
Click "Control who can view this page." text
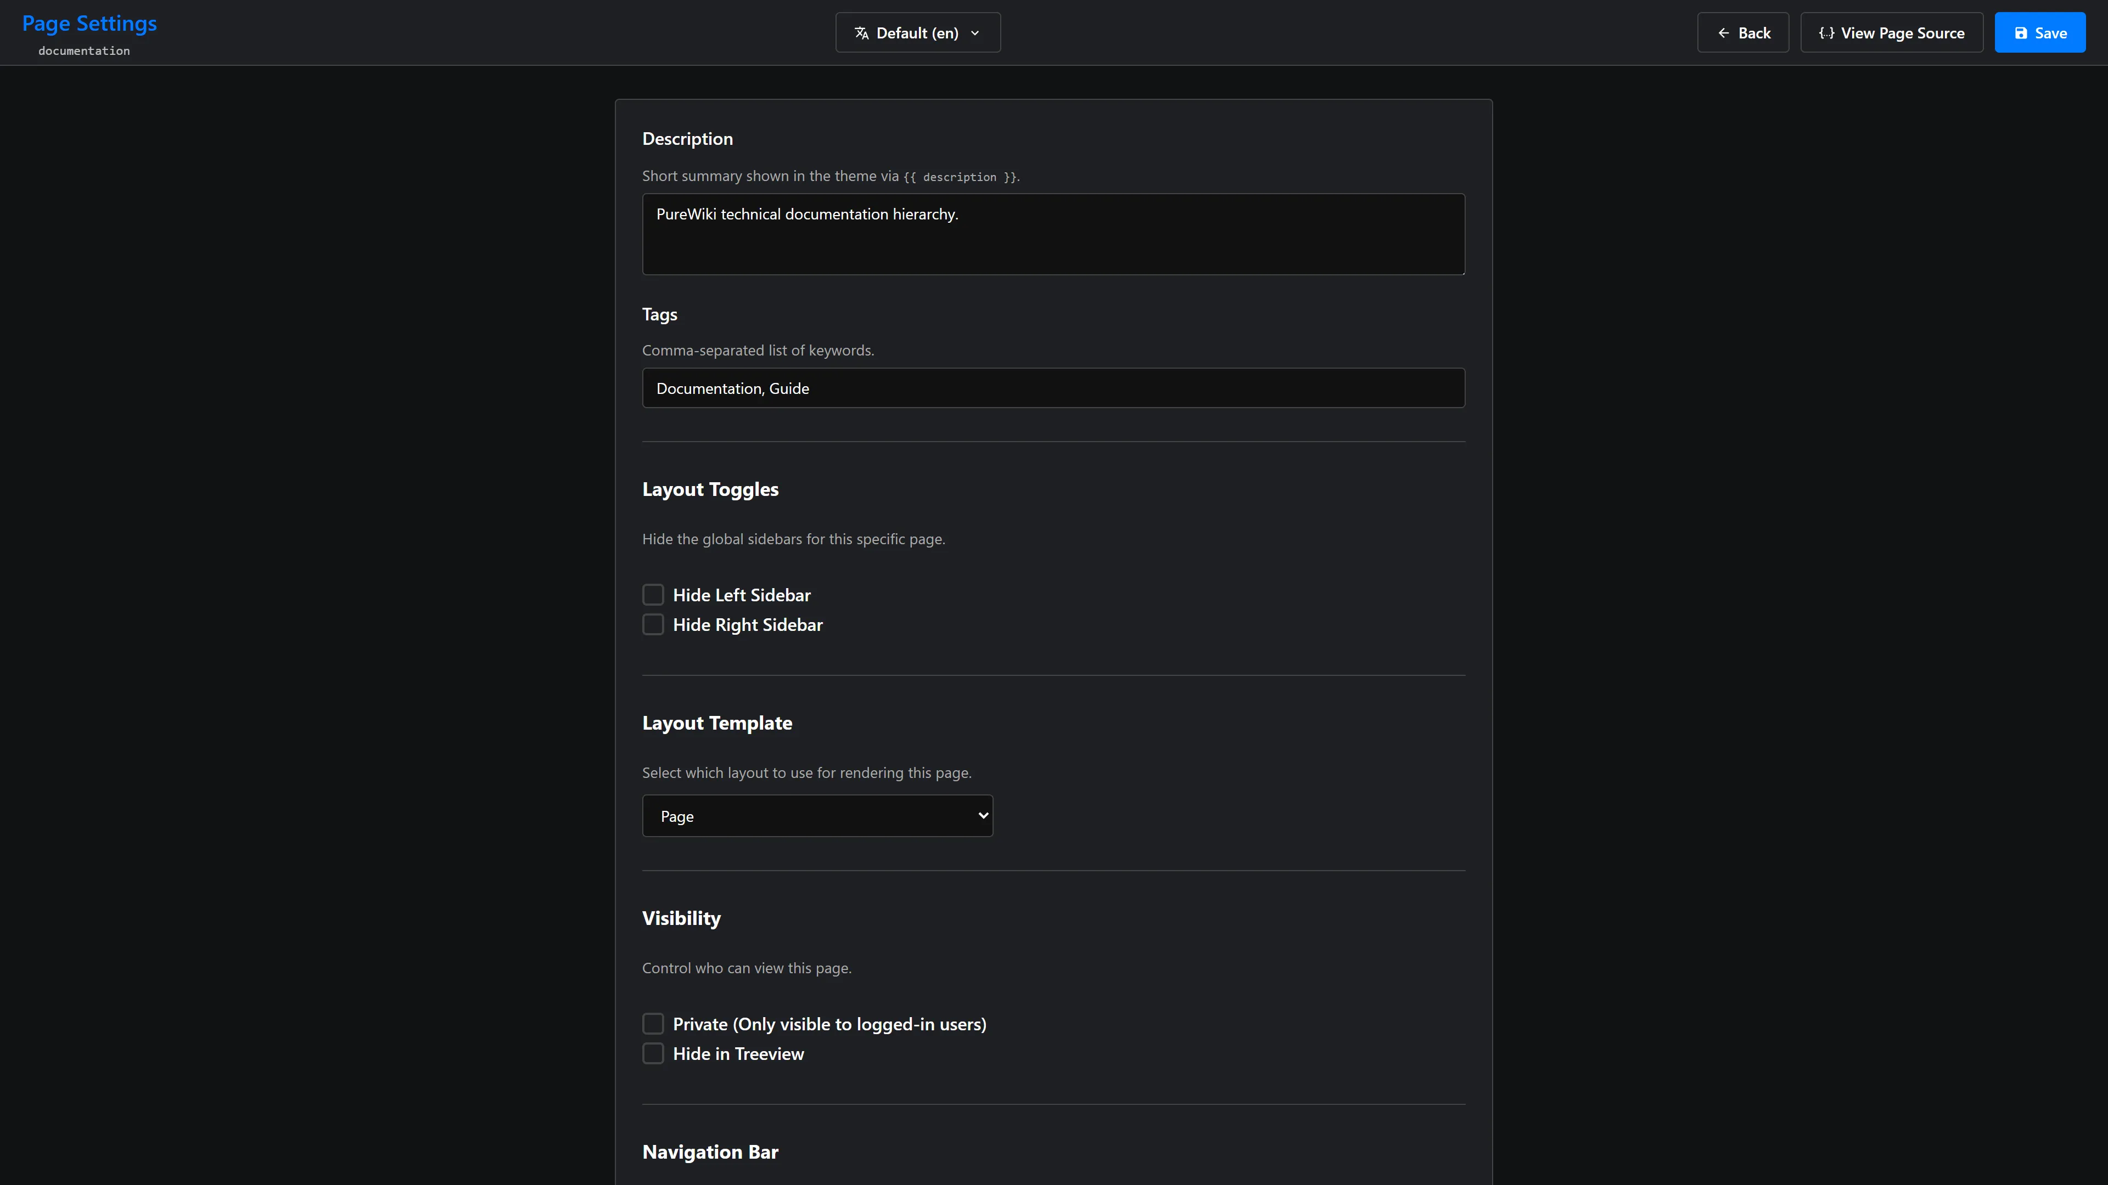(747, 967)
